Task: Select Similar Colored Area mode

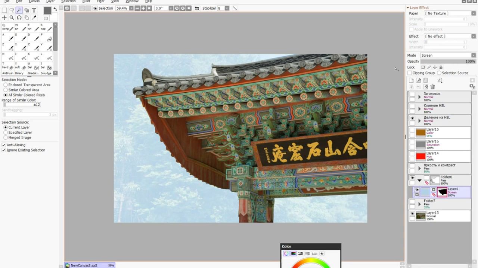Action: coord(6,90)
